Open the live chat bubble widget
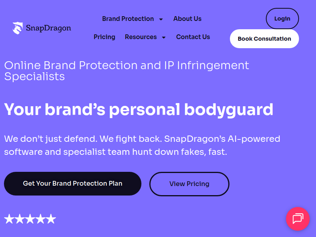This screenshot has width=316, height=237. coord(298,219)
